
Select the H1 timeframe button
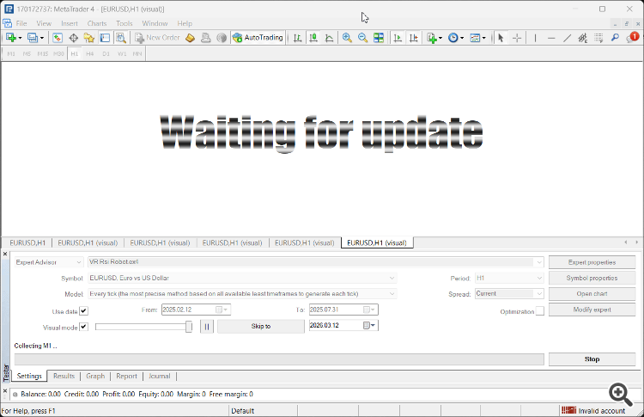(75, 54)
